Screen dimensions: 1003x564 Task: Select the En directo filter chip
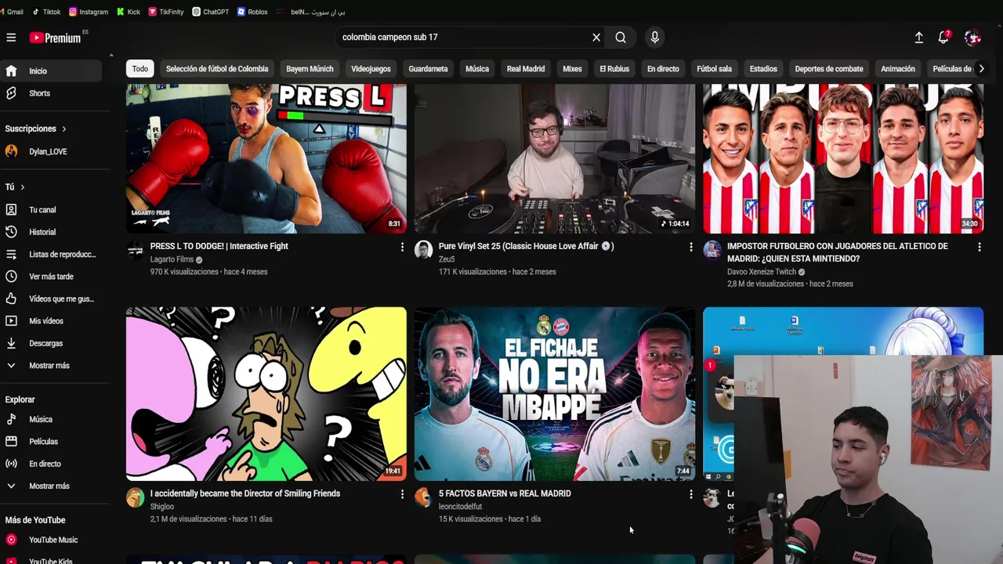(663, 69)
